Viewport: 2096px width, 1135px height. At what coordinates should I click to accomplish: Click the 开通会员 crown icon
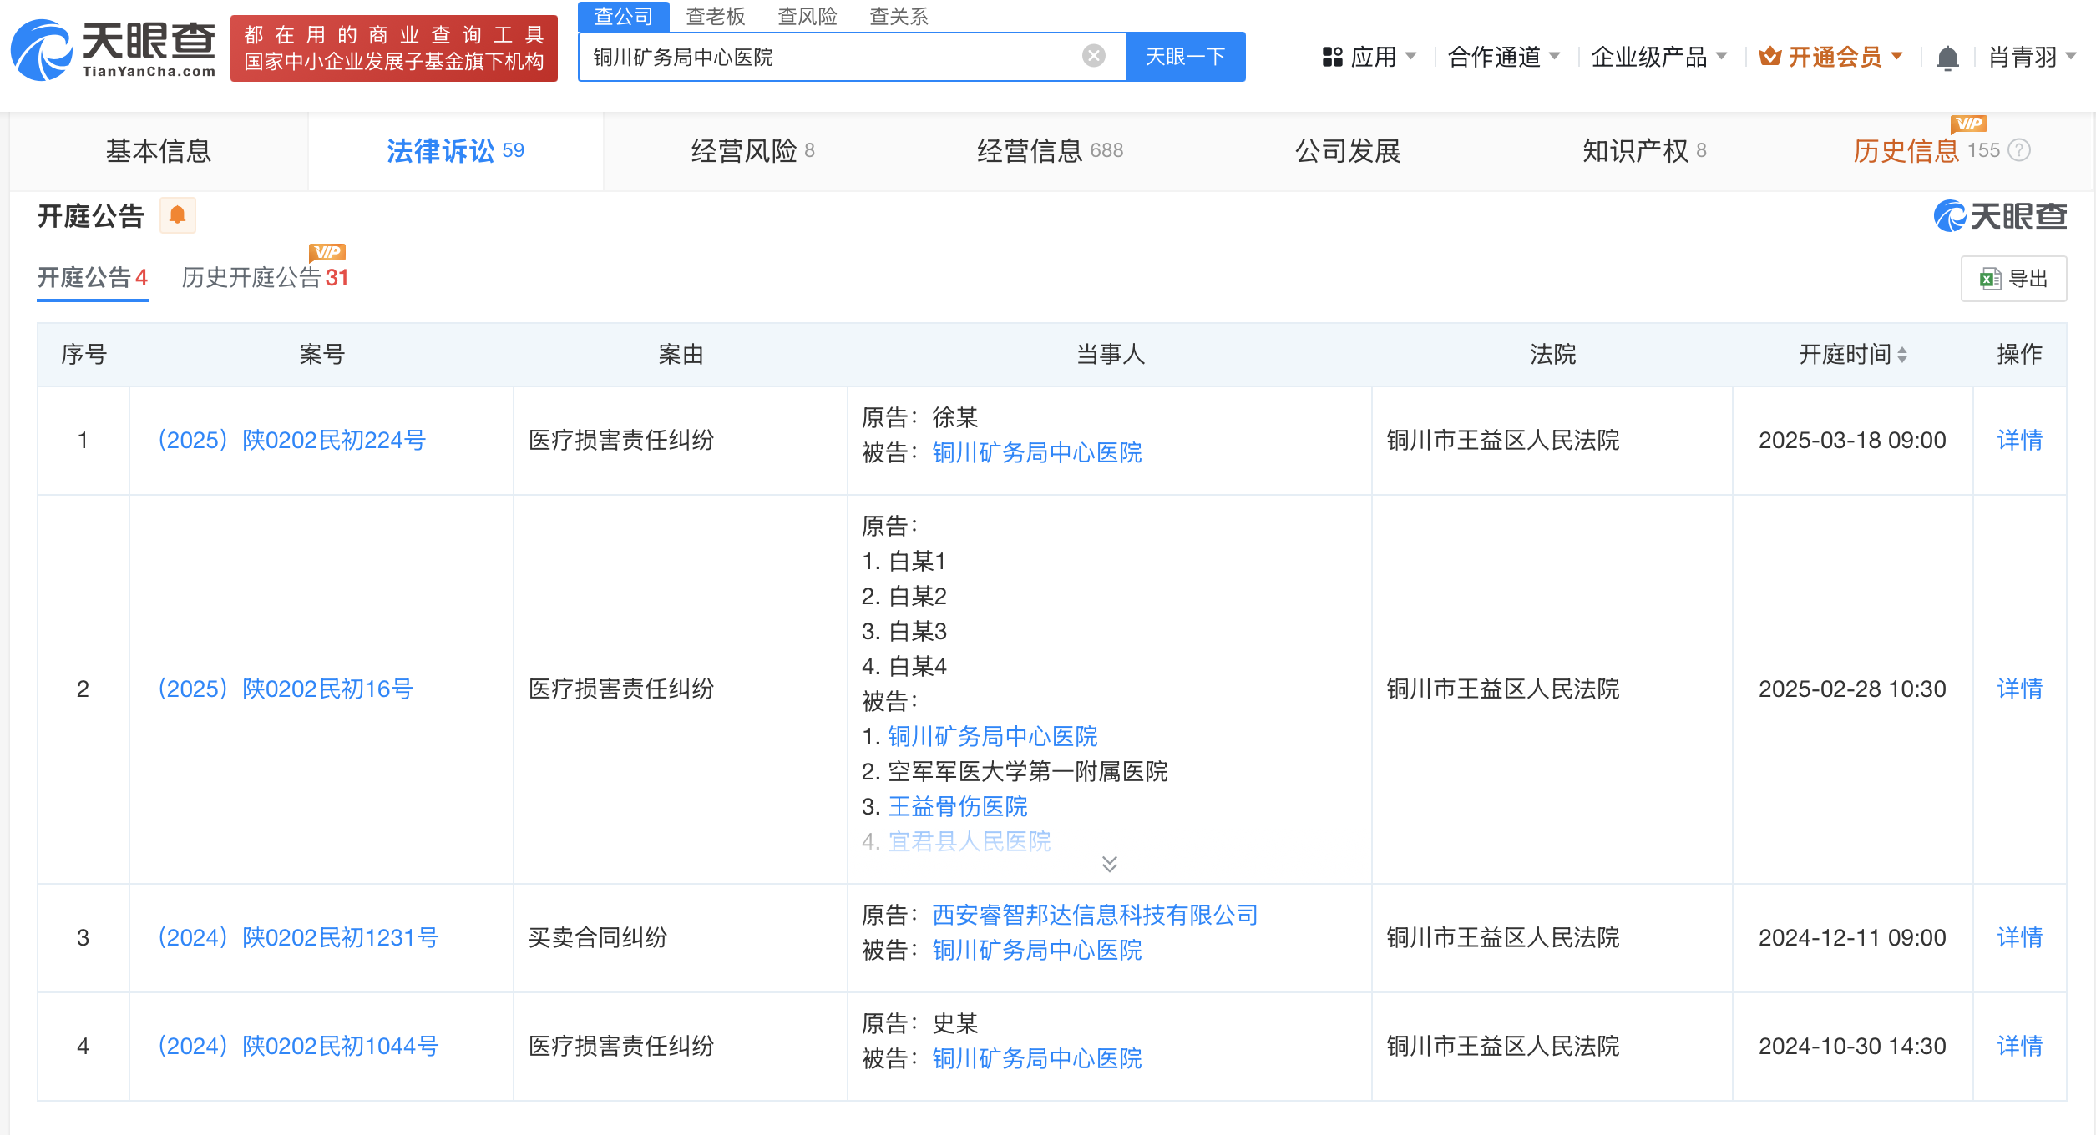[1769, 57]
